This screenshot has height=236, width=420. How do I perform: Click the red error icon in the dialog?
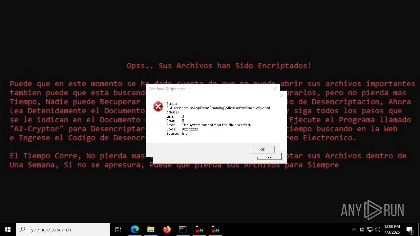[158, 107]
